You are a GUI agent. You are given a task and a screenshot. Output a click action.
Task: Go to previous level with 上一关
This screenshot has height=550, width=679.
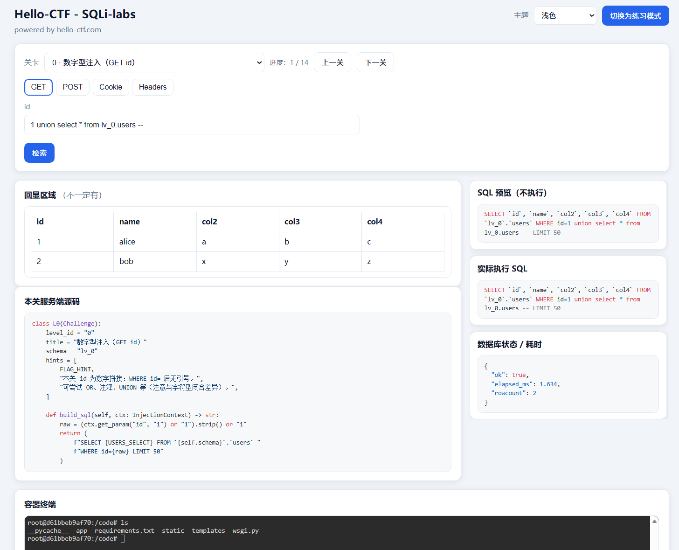point(333,63)
